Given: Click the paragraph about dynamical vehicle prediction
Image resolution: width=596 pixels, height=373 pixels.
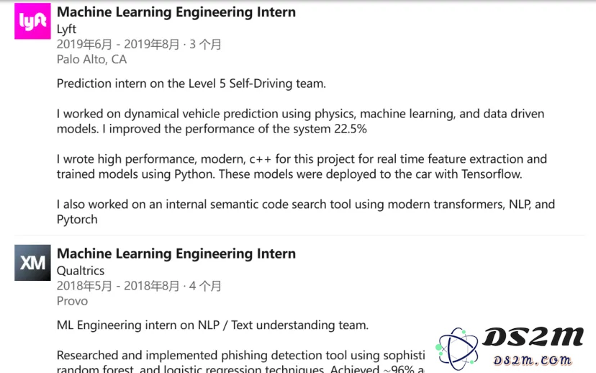Looking at the screenshot, I should tap(300, 121).
